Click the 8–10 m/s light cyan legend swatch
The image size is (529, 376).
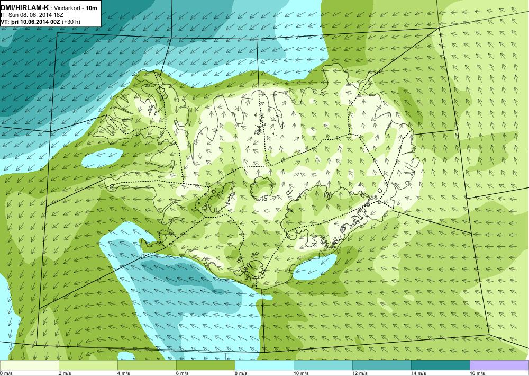point(264,365)
